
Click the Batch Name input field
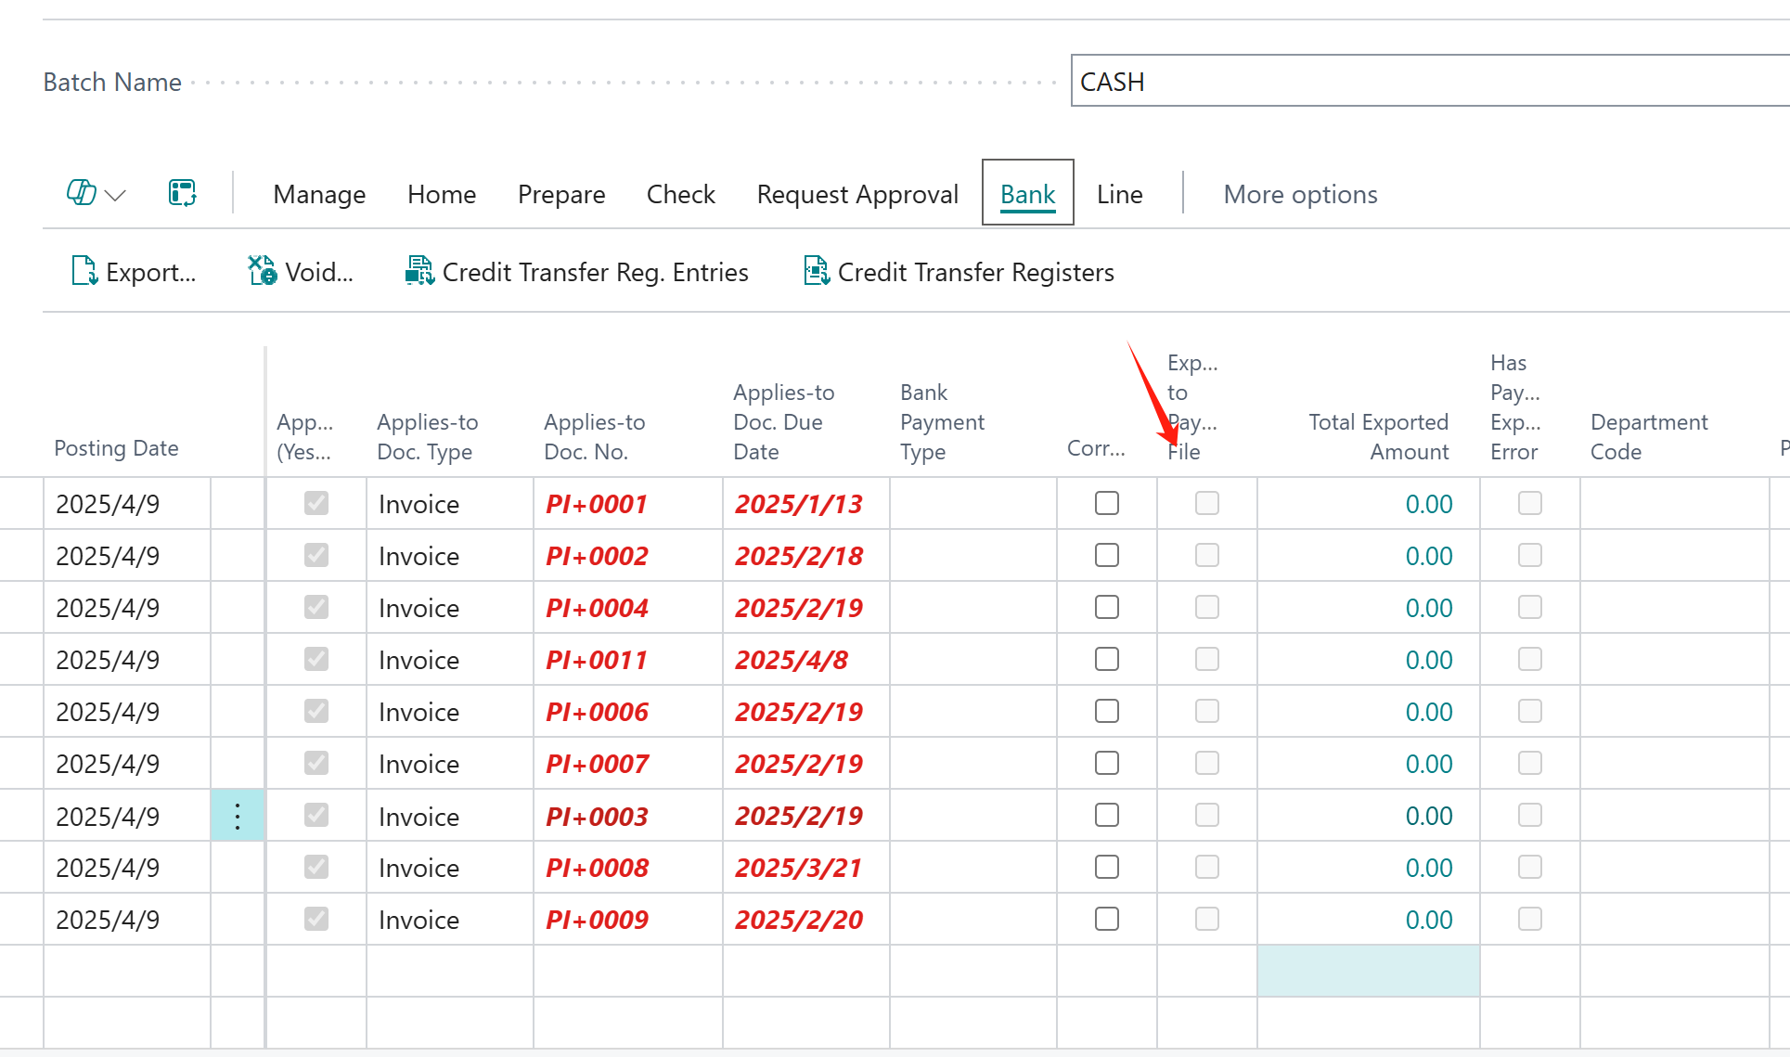coord(1429,82)
